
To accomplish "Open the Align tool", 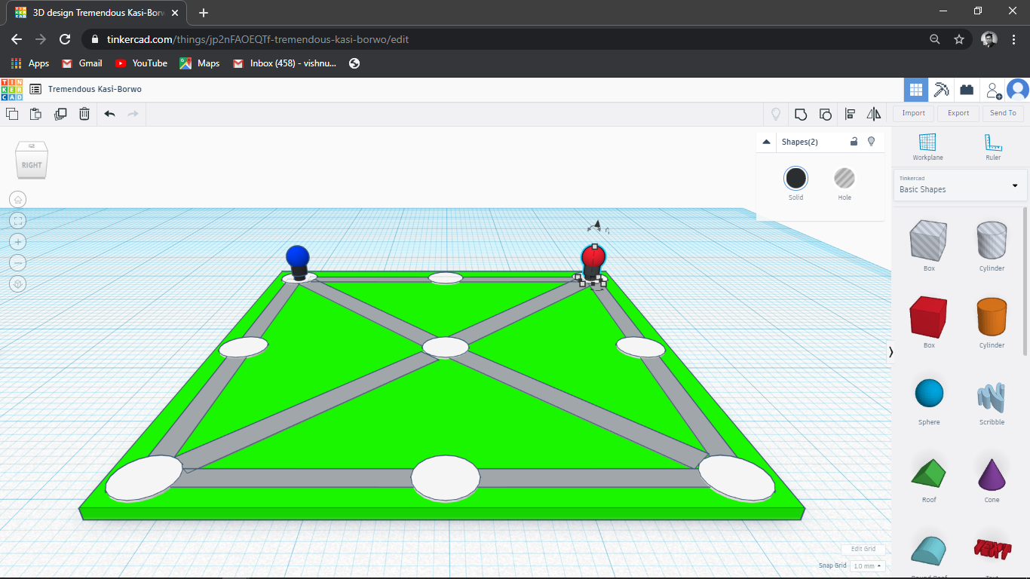I will point(850,114).
